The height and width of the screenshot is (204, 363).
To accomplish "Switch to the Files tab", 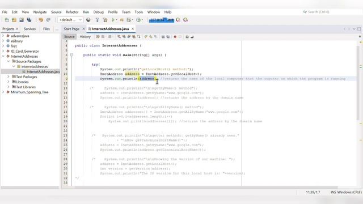I will pos(47,29).
